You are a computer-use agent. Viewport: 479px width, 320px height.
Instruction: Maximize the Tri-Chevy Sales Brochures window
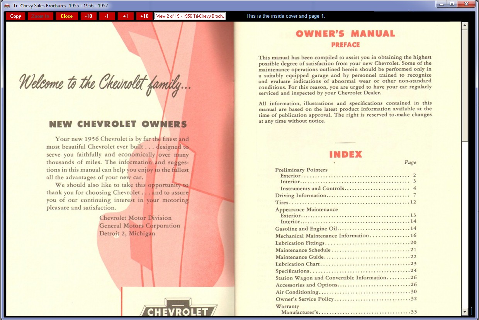[x=452, y=4]
